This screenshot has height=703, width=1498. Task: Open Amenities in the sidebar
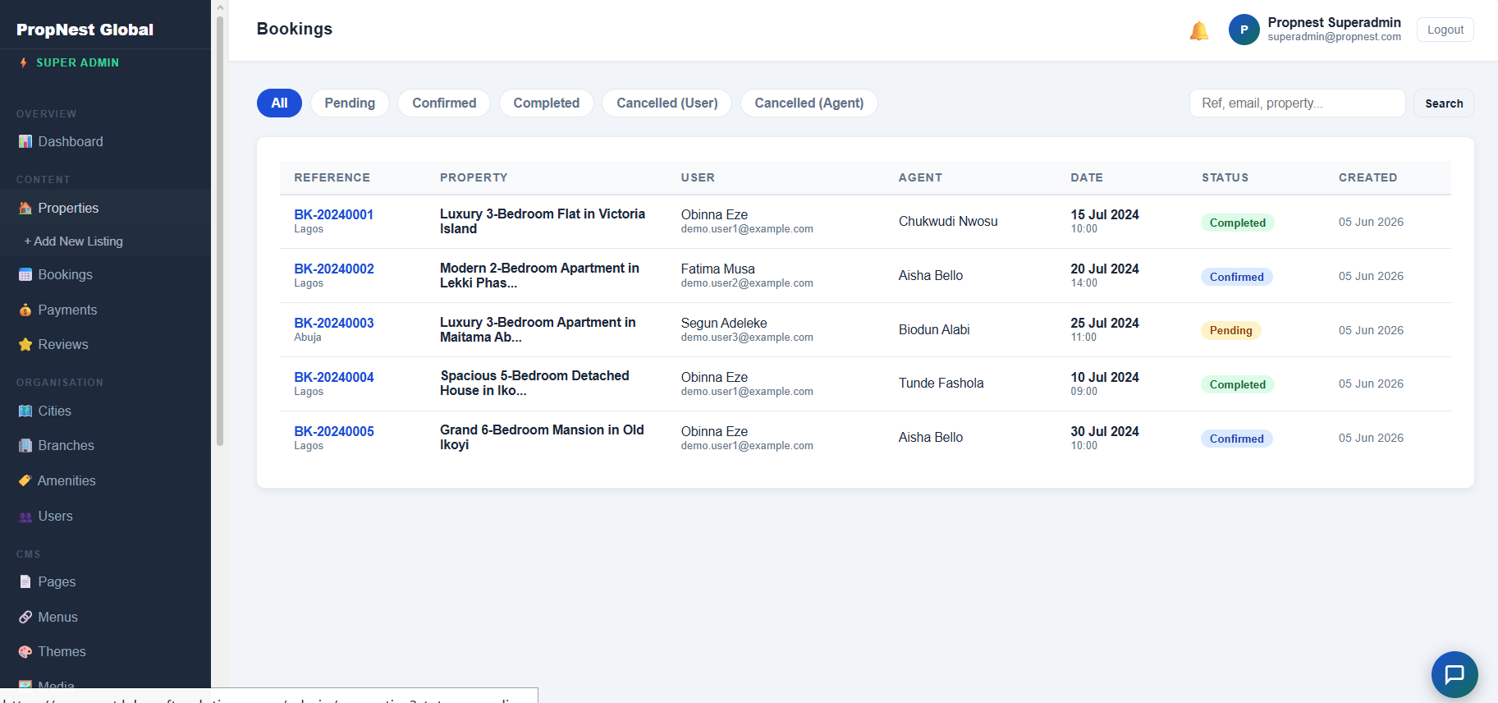pos(105,480)
